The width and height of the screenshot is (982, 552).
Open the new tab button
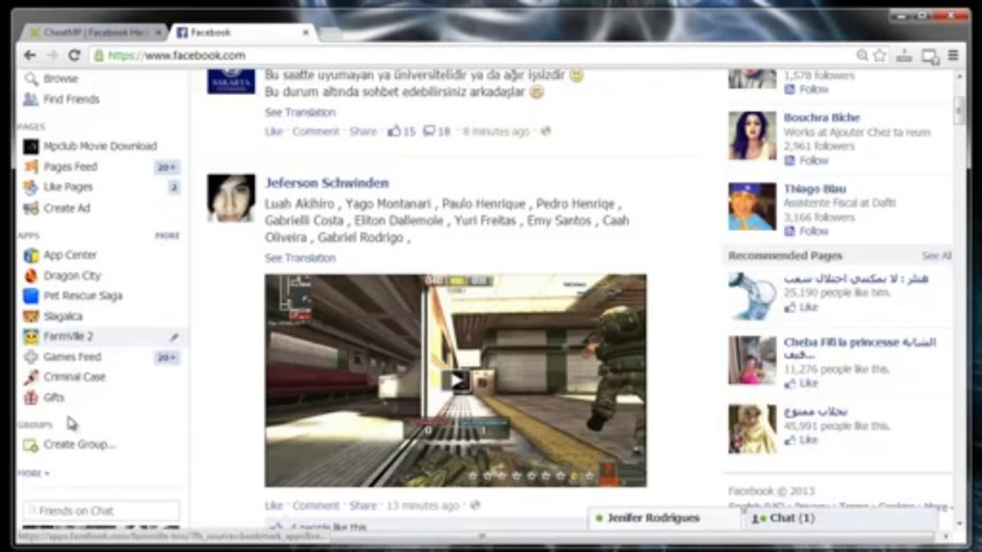[x=331, y=33]
